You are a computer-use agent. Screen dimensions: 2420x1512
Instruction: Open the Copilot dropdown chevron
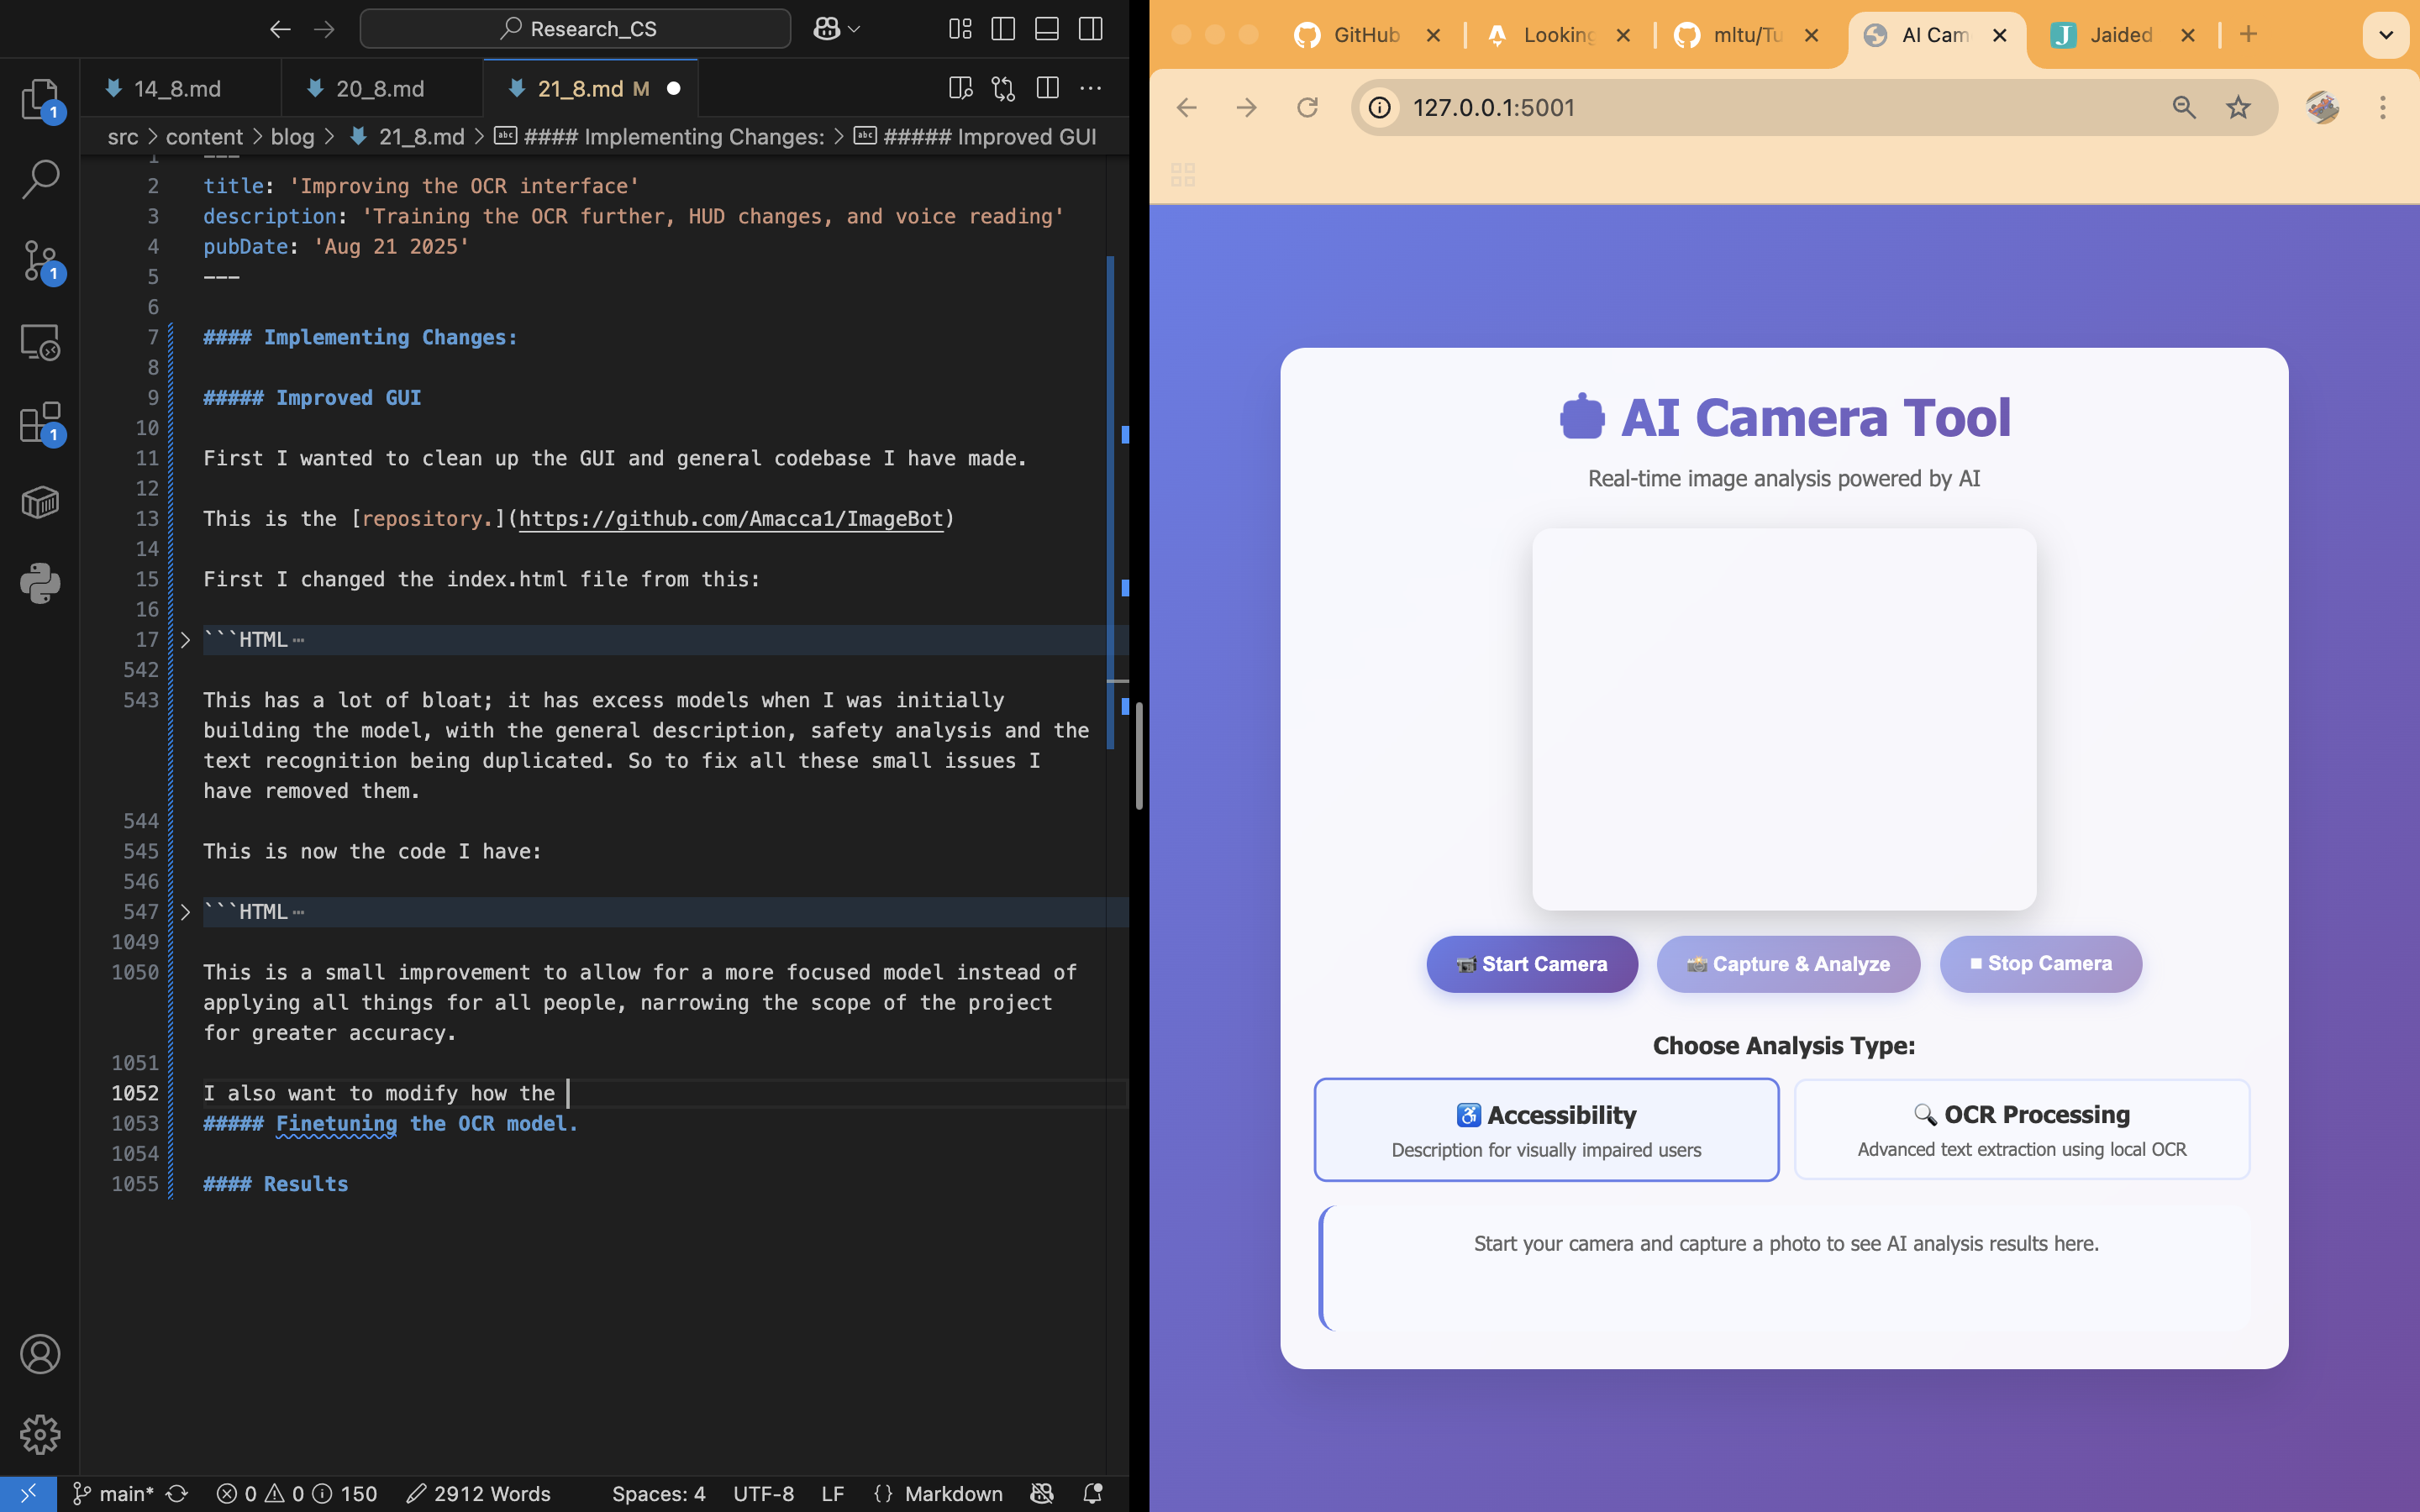(854, 29)
